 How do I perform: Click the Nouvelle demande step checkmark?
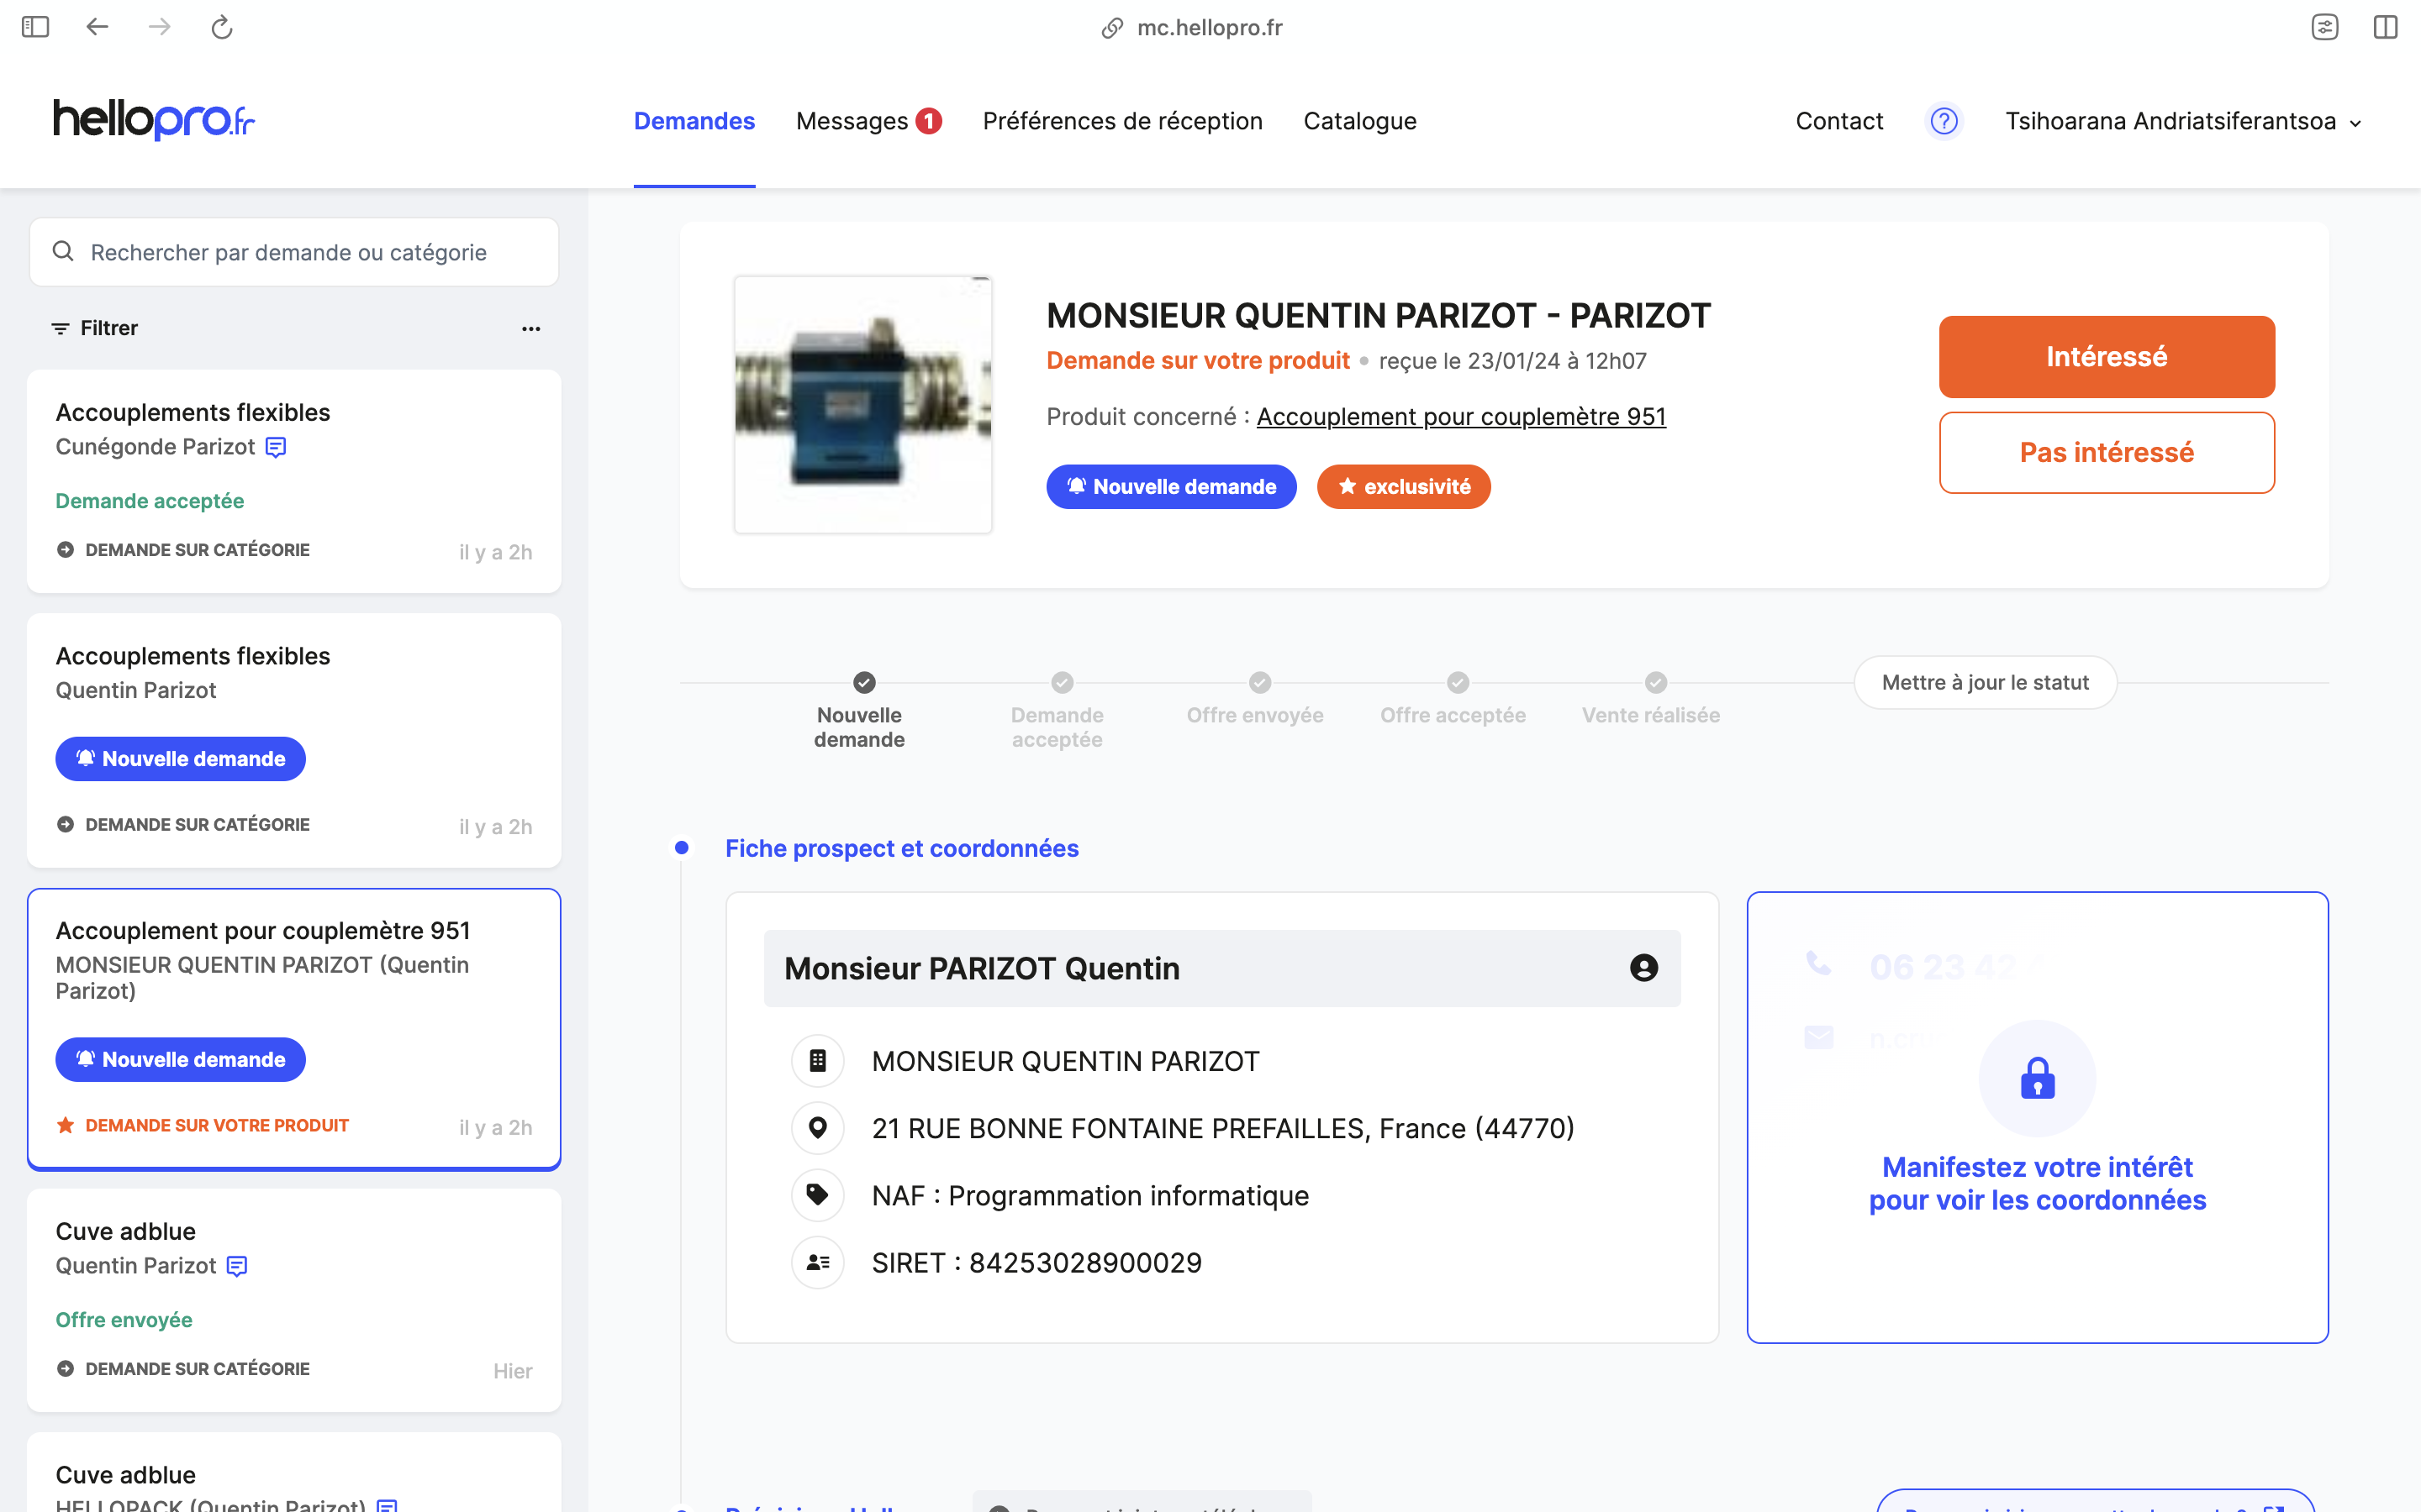pyautogui.click(x=864, y=683)
